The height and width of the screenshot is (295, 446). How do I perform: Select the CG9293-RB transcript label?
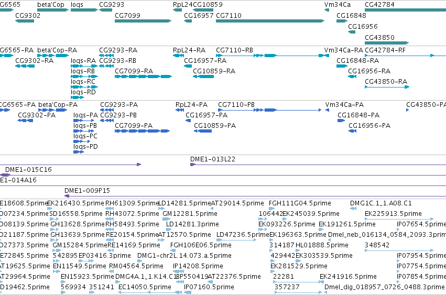(117, 61)
